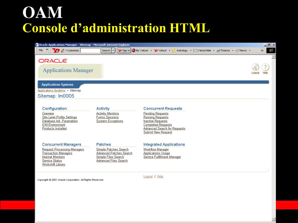This screenshot has height=223, width=298.
Task: Open Internal Monitors link
Action: (54, 157)
